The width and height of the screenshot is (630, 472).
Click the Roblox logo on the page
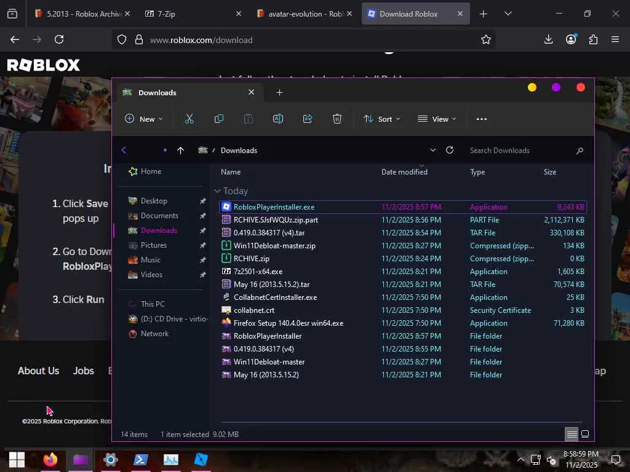click(44, 65)
